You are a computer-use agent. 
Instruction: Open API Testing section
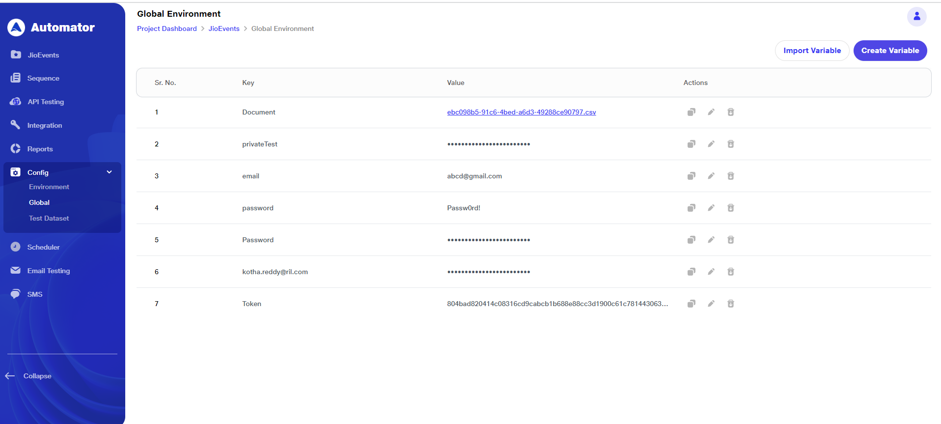coord(46,102)
